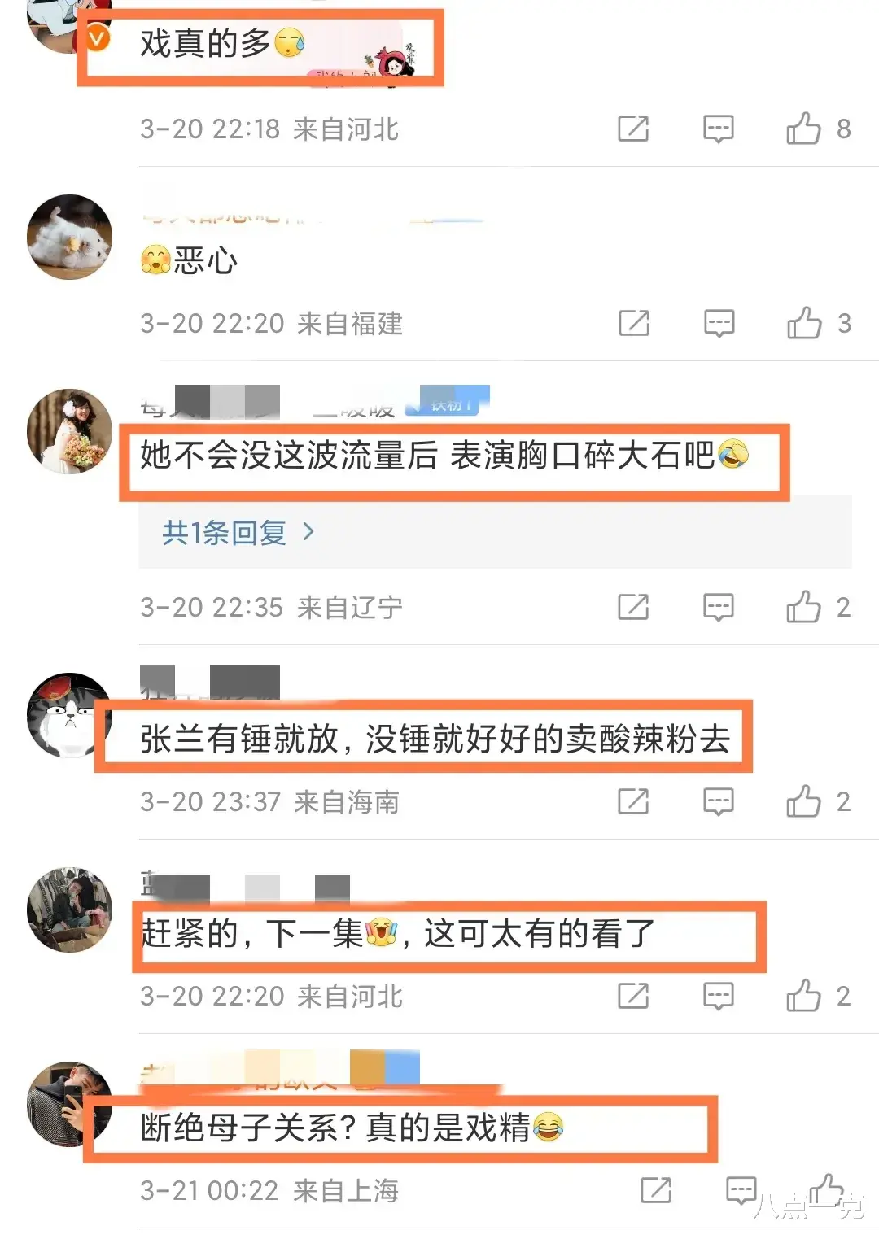879x1239 pixels.
Task: Open hamster avatar profile by 恶心 comment
Action: click(69, 237)
